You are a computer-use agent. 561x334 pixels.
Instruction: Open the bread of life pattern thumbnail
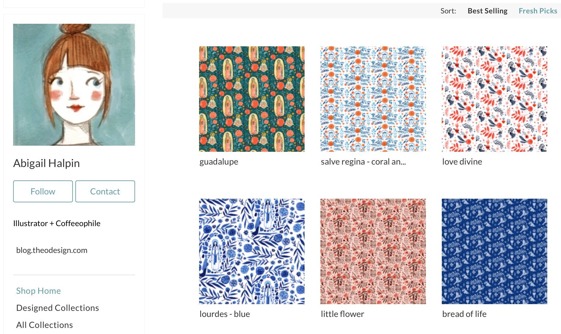click(x=495, y=251)
